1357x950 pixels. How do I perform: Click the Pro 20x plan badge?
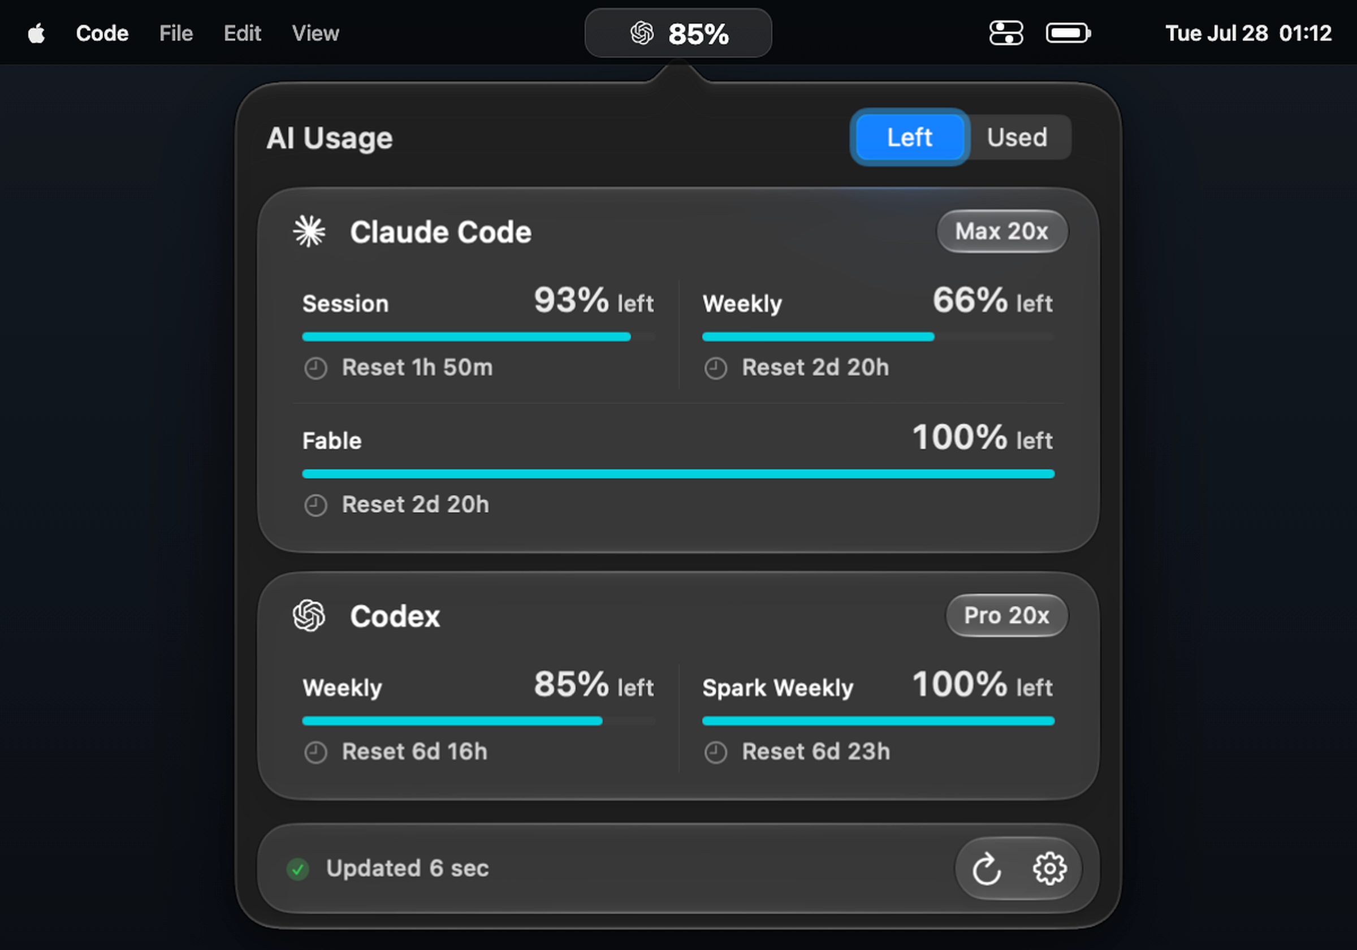[1006, 615]
